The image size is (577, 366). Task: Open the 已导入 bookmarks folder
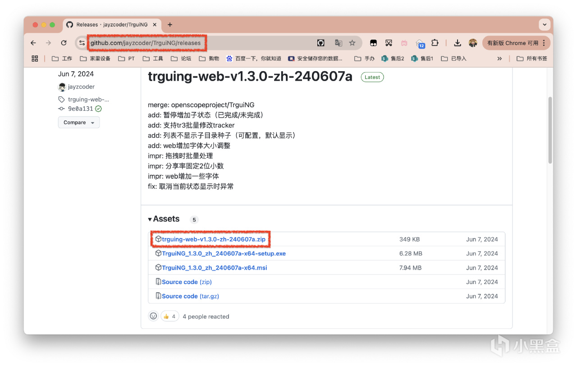coord(453,59)
